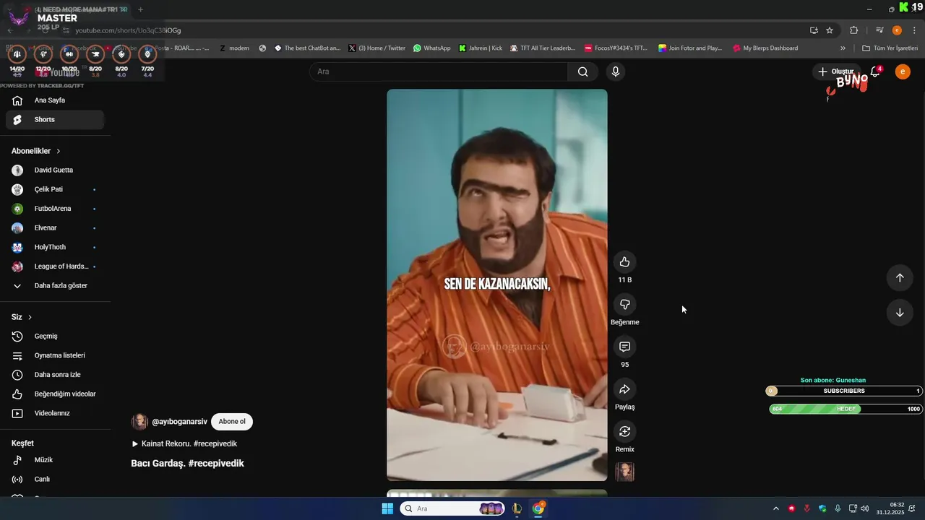Open The best ChatBot bookmark
The image size is (925, 520).
coord(307,48)
